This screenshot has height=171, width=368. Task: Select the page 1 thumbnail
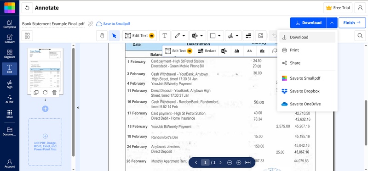coord(45,72)
